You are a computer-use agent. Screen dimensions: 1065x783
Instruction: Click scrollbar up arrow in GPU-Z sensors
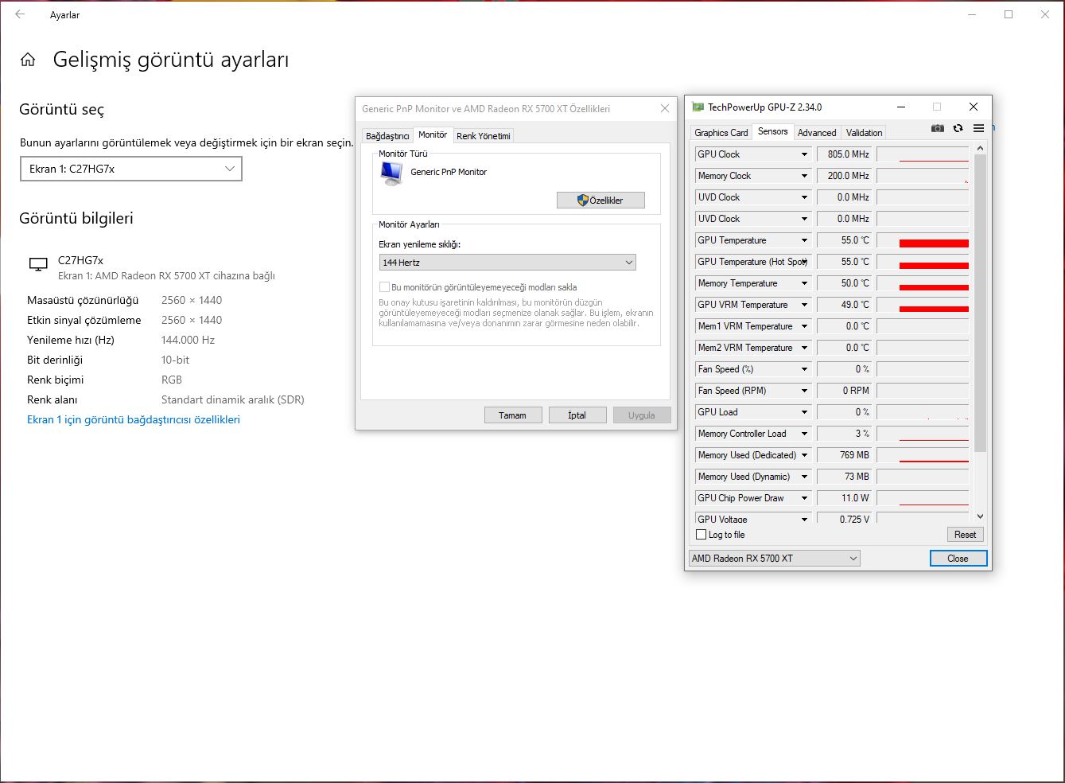980,148
